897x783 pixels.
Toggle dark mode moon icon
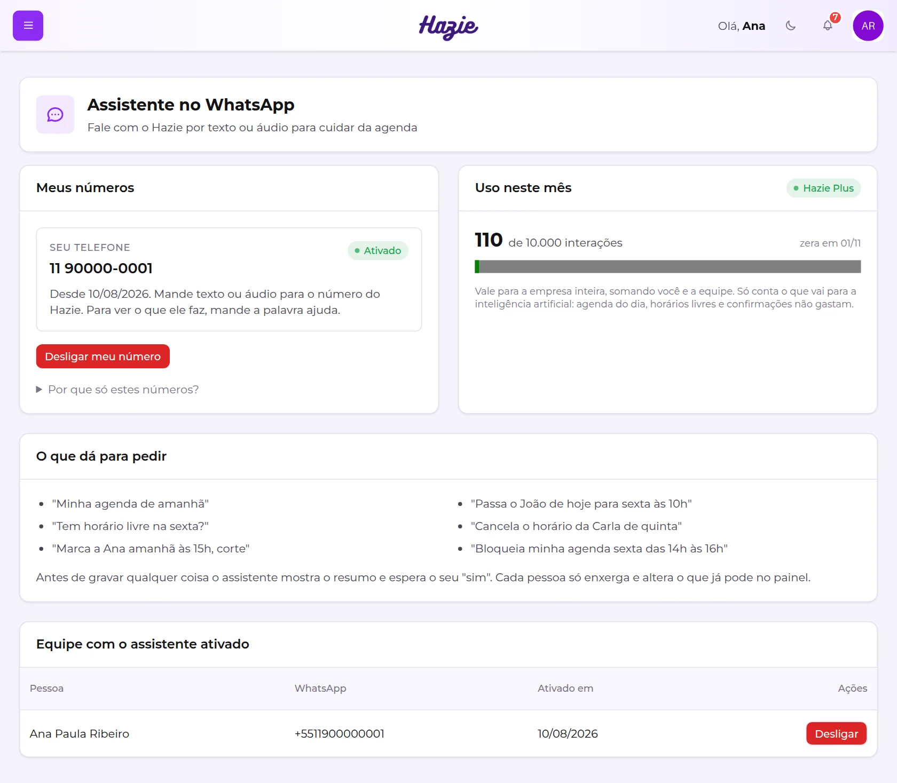(x=791, y=26)
